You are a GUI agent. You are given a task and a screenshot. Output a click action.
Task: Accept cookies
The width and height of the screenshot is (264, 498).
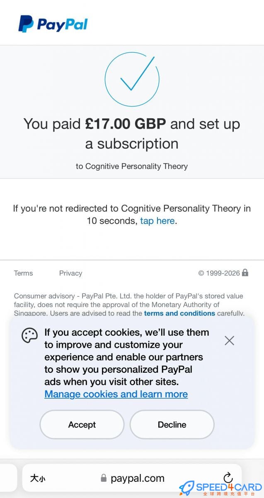[82, 425]
